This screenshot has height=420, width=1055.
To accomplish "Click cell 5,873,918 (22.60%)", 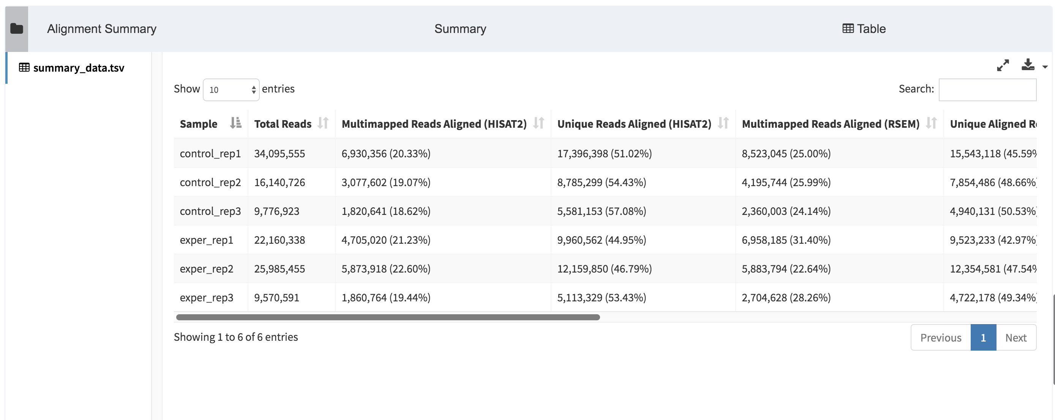I will (x=386, y=269).
